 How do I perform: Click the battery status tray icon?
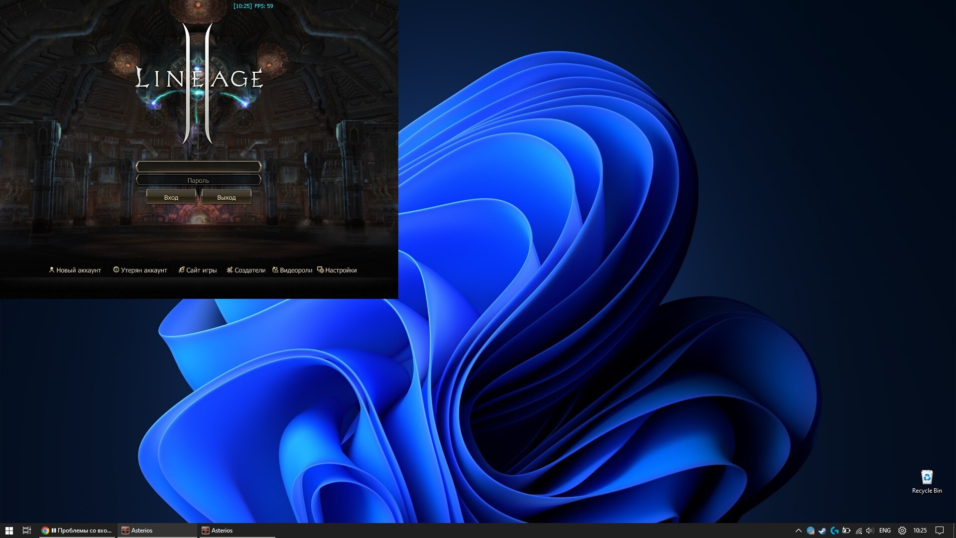point(846,531)
